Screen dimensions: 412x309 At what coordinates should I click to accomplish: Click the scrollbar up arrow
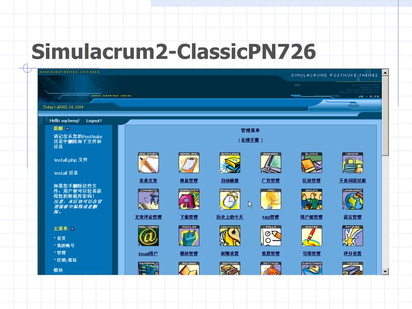[x=385, y=72]
